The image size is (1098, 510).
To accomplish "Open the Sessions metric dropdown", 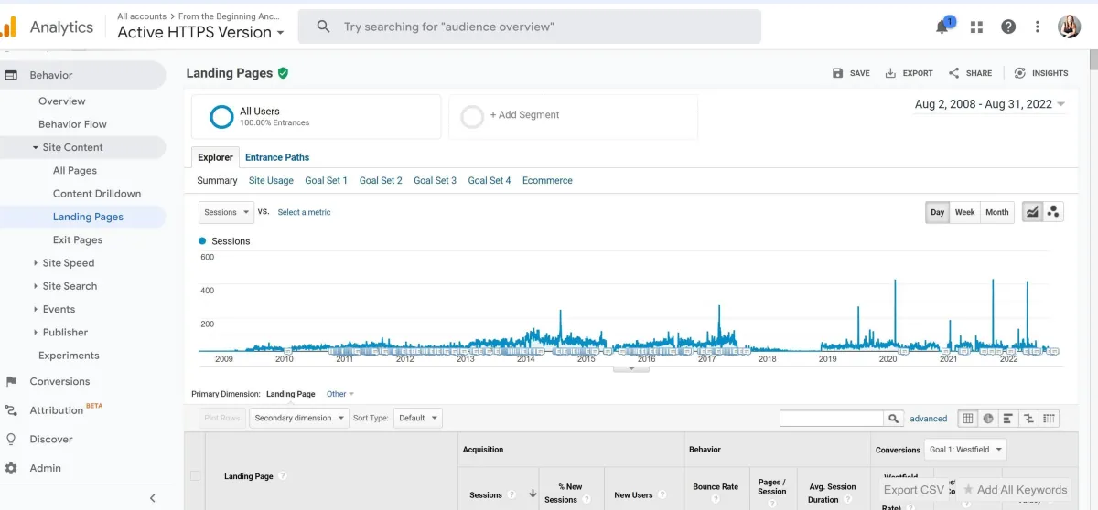I will tap(226, 212).
